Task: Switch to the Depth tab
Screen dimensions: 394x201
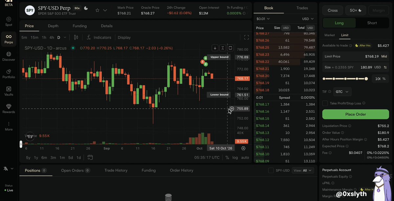Action: tap(53, 26)
